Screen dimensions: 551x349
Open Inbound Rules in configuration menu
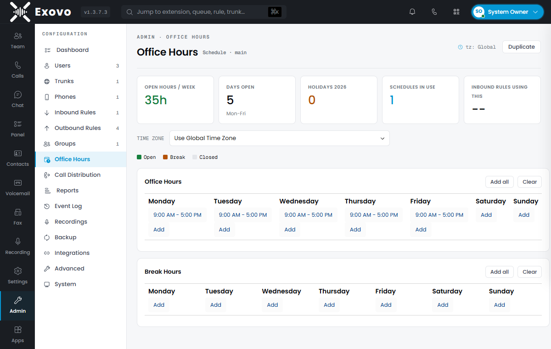[80, 113]
